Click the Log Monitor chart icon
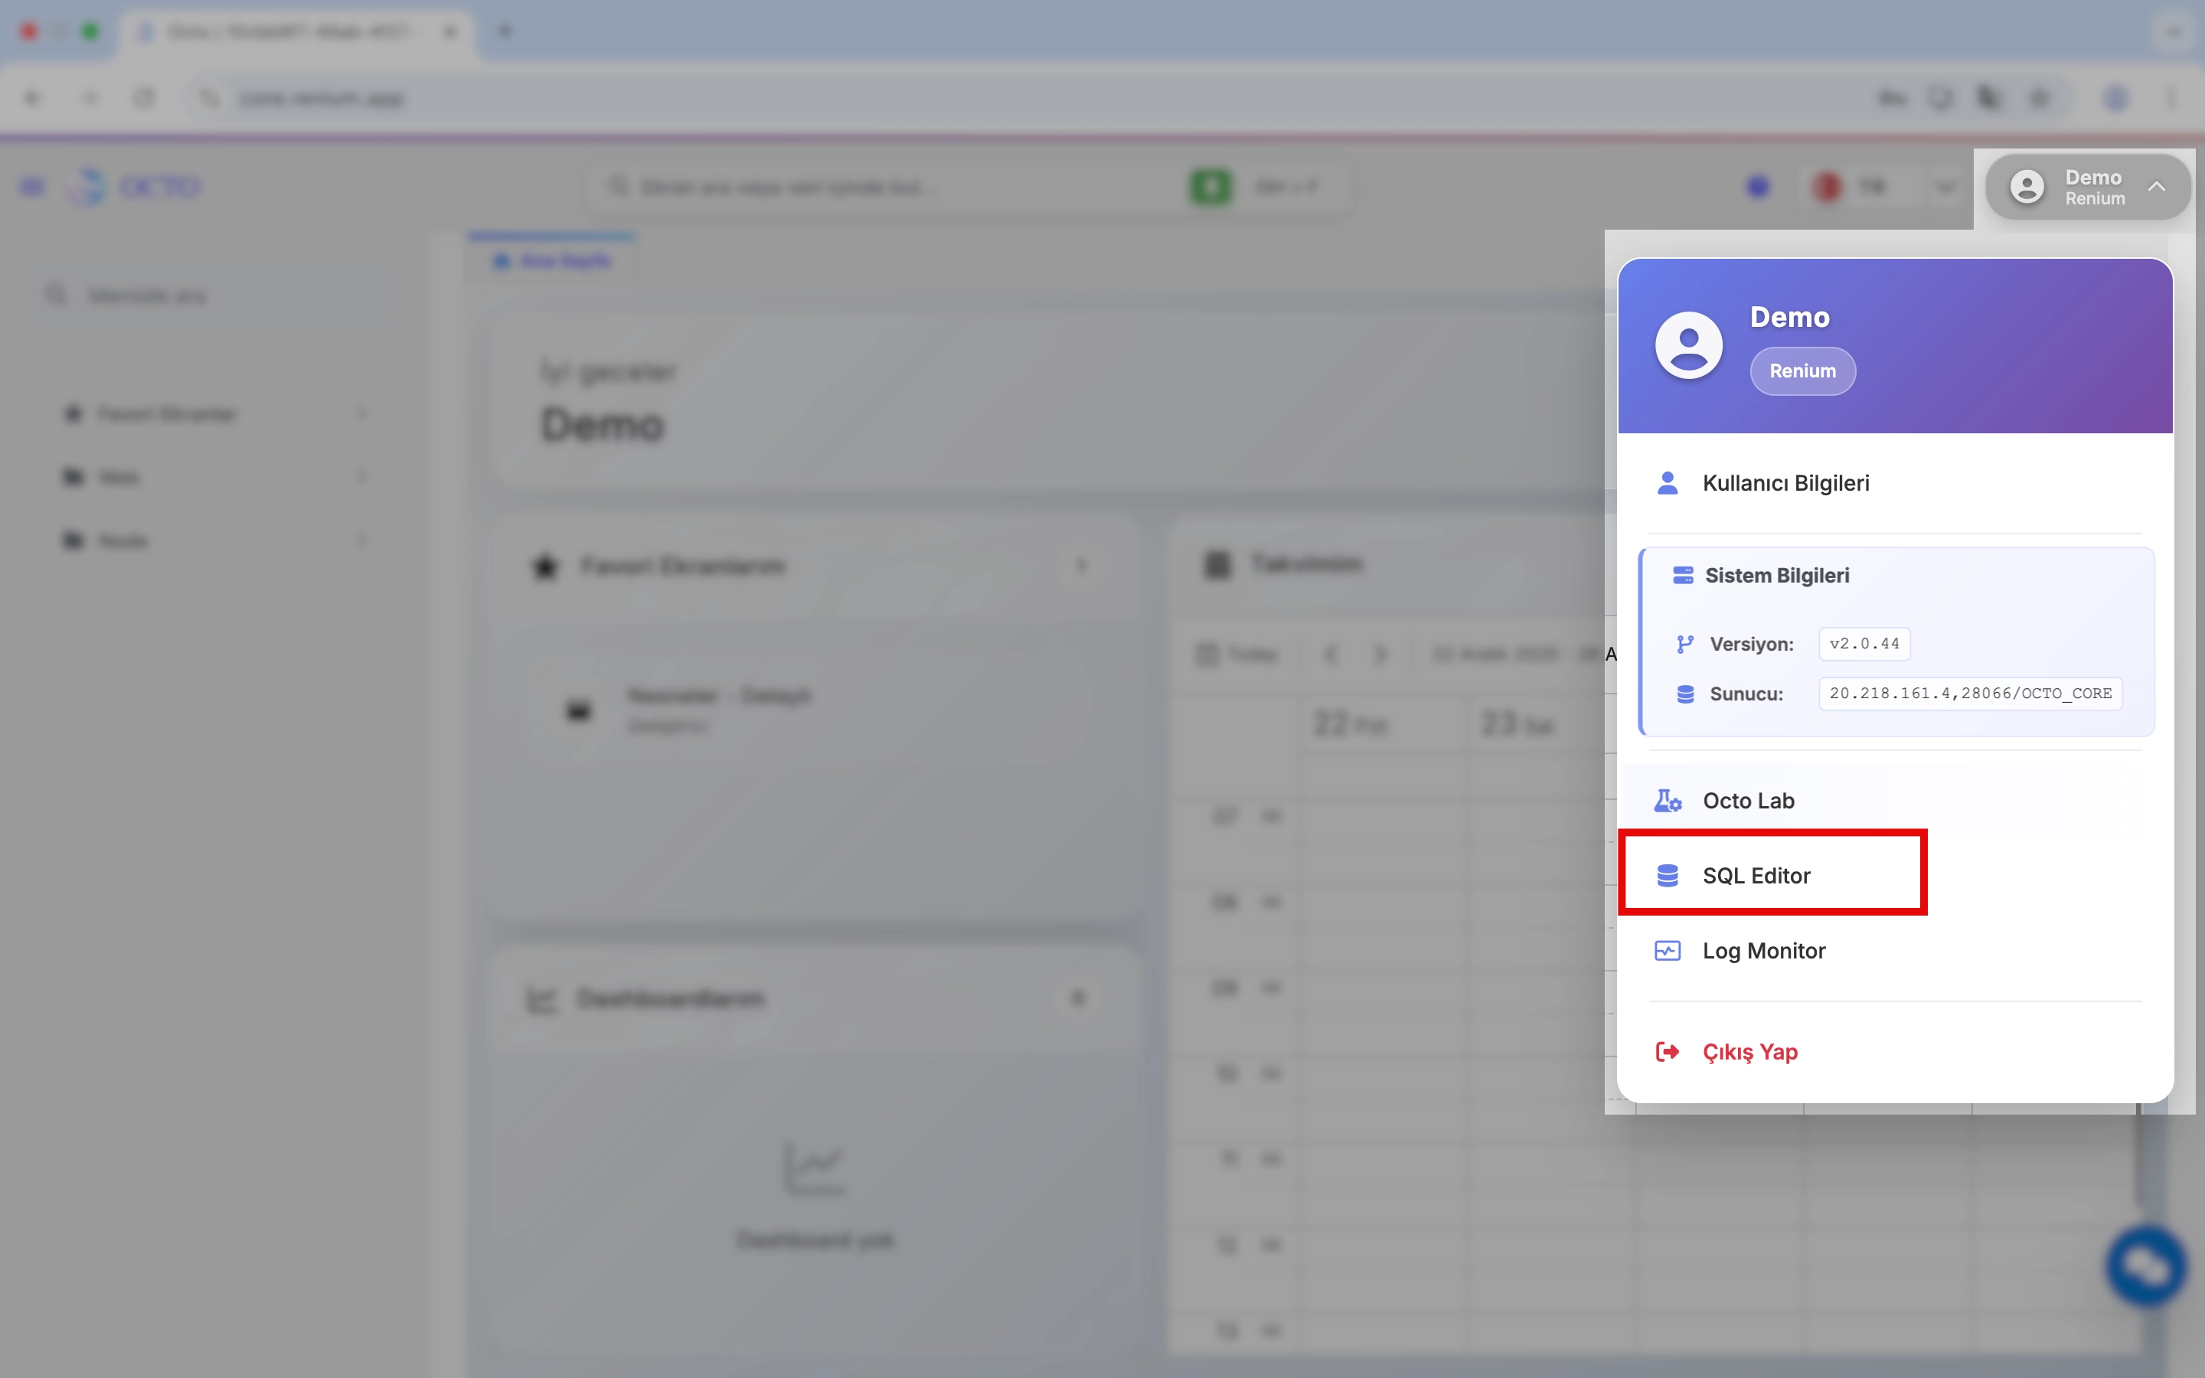 pos(1667,951)
